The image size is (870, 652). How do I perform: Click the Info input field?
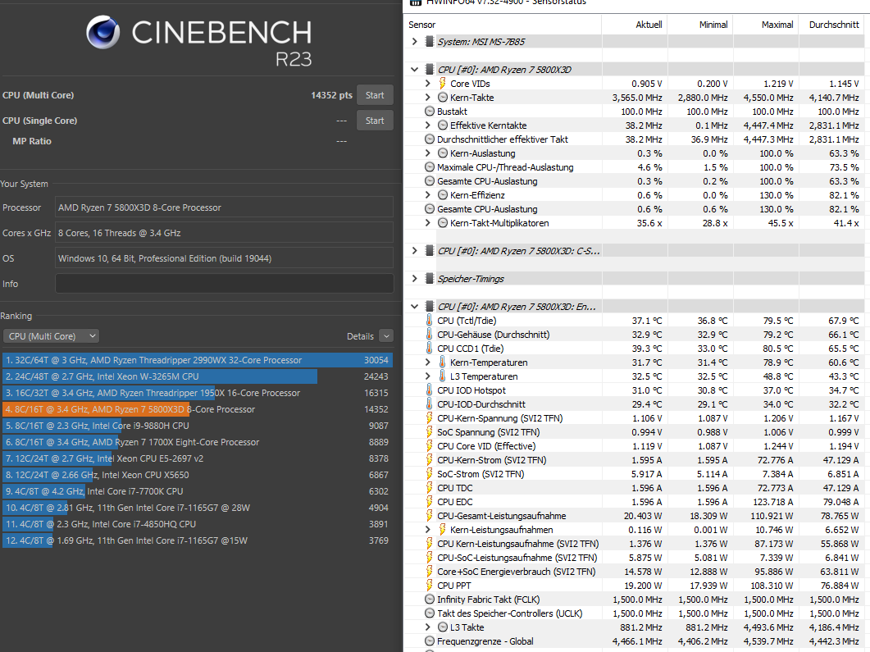tap(224, 284)
